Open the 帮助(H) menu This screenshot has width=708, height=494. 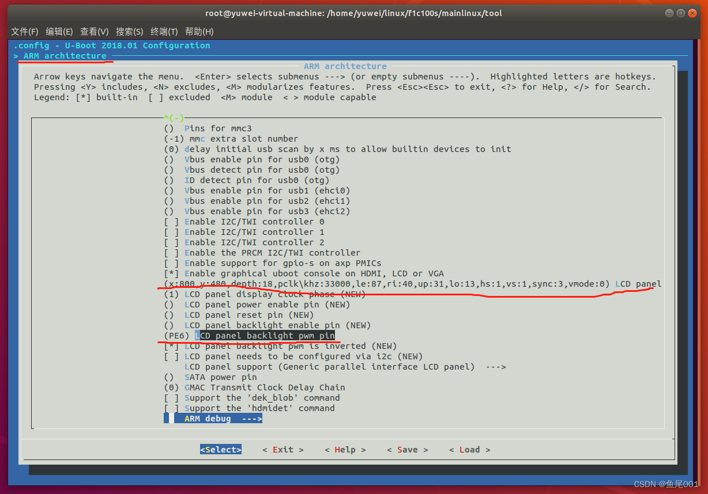(x=199, y=32)
